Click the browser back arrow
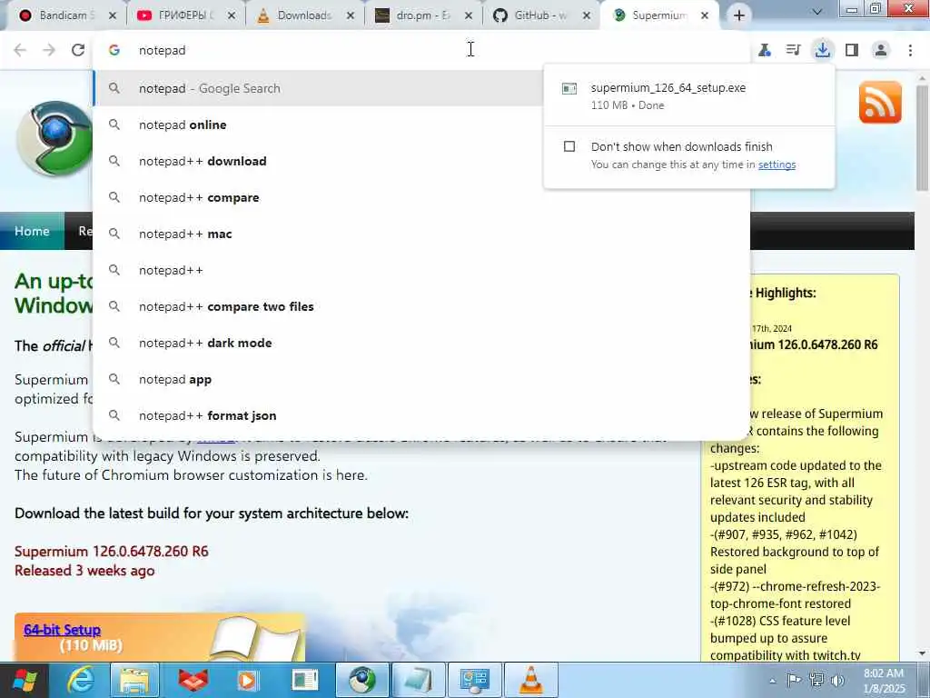The image size is (930, 698). point(20,50)
